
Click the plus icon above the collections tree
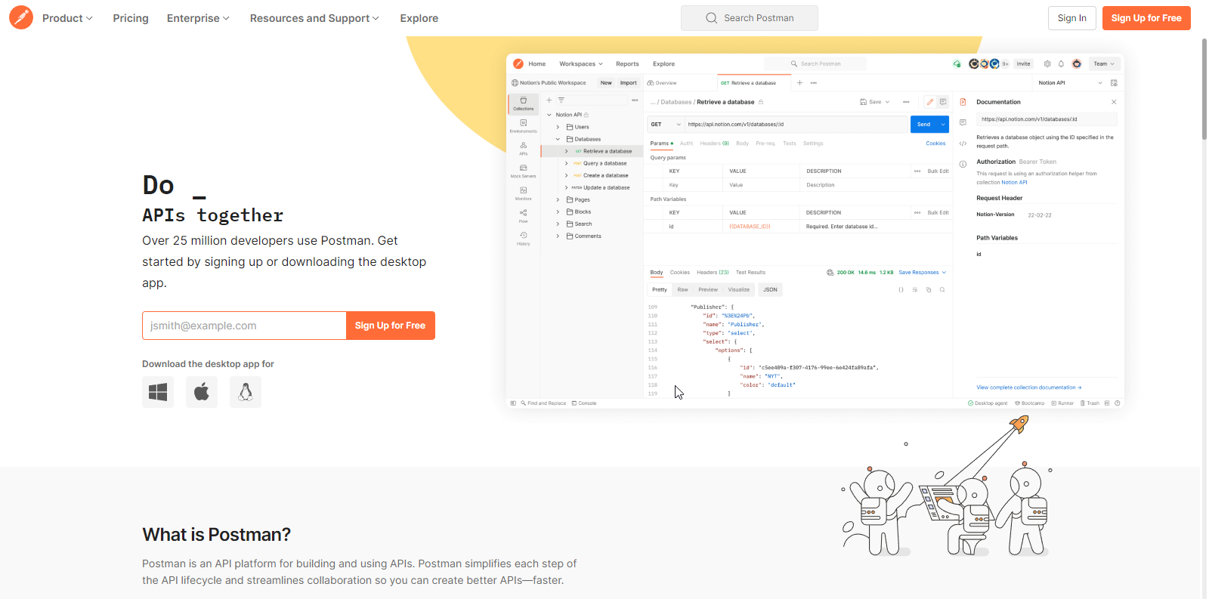(x=549, y=100)
